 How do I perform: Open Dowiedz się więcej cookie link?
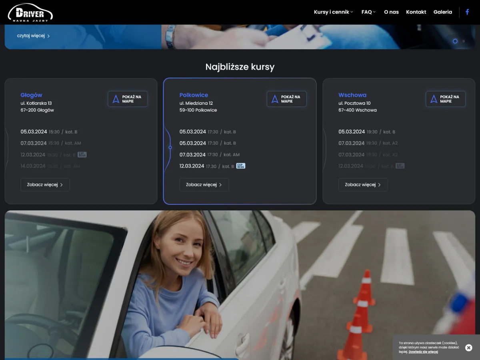[423, 352]
